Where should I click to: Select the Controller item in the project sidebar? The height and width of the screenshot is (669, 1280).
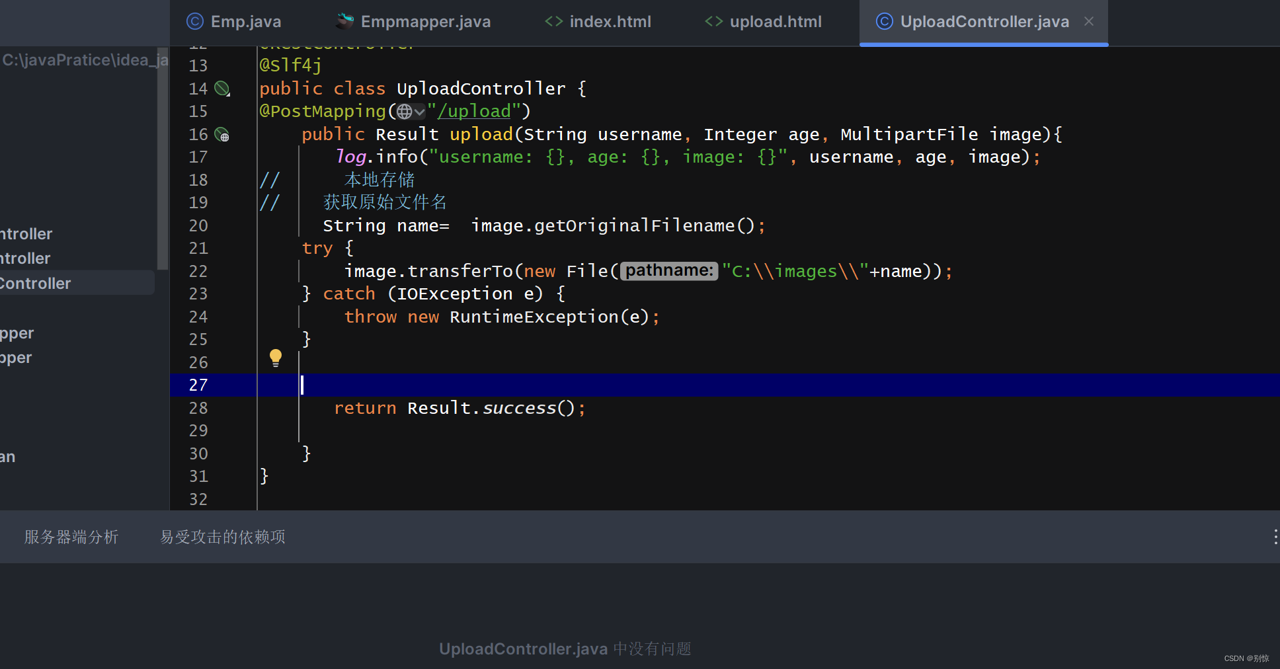[x=34, y=283]
